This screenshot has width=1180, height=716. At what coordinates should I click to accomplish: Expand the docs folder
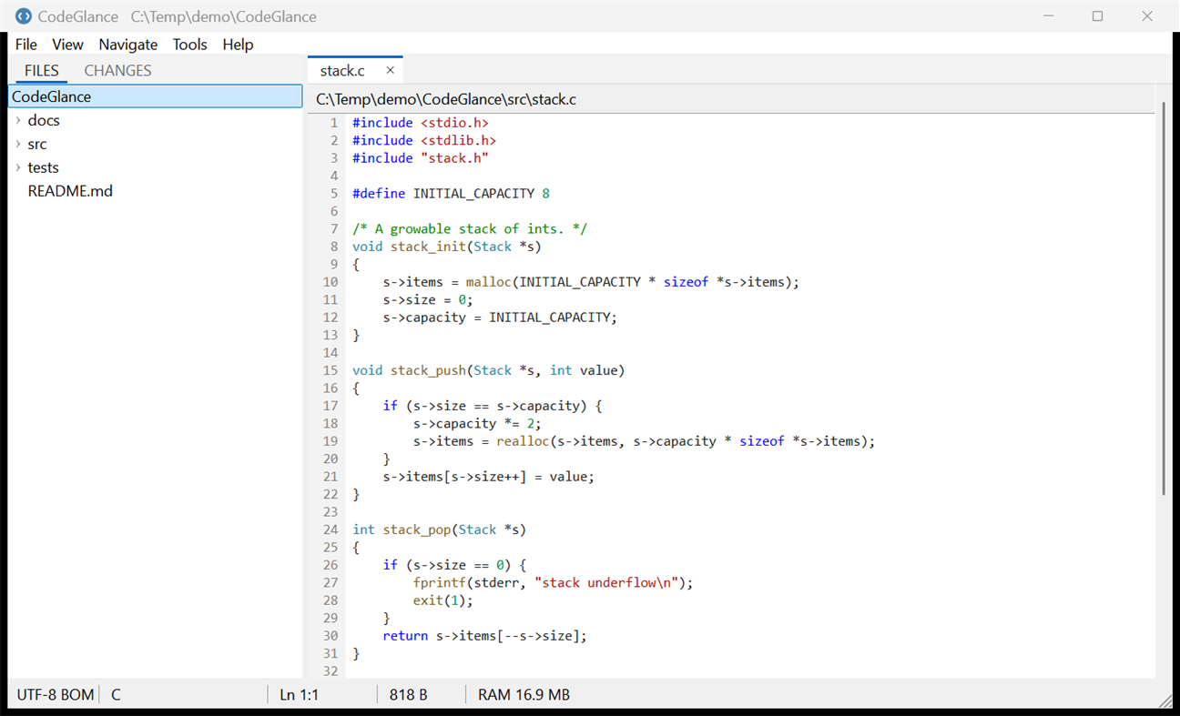(18, 120)
